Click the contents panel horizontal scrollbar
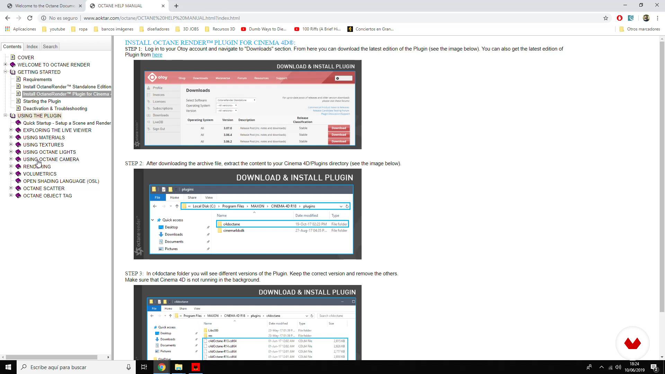This screenshot has height=374, width=665. (x=52, y=357)
